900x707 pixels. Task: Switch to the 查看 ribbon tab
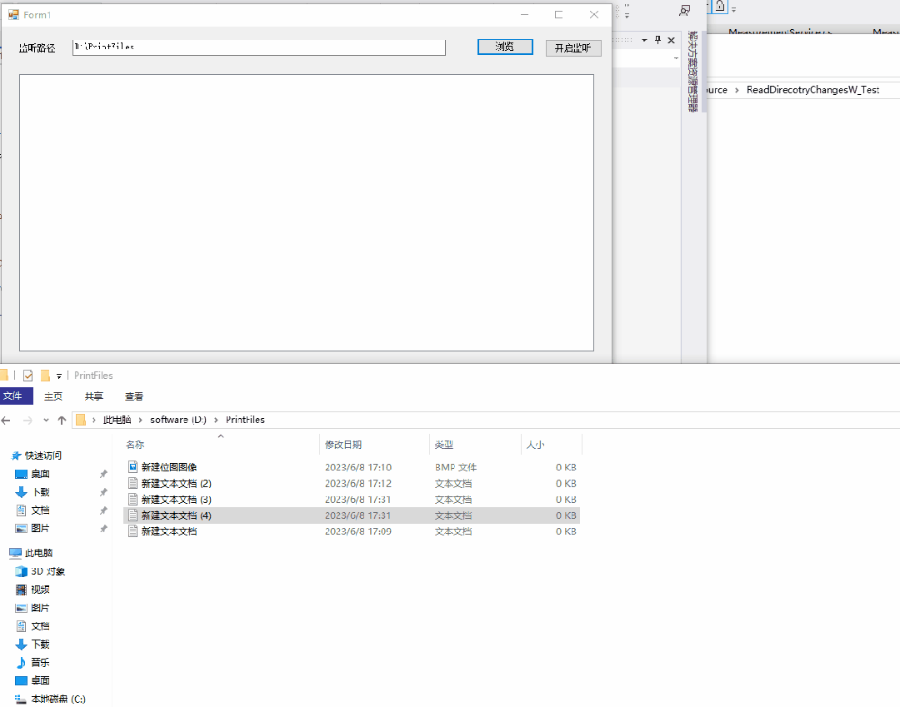(134, 396)
